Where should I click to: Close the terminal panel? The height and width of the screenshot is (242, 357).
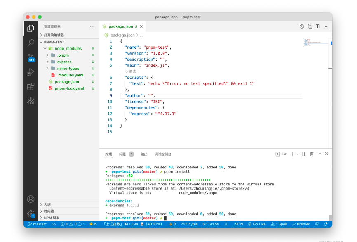pyautogui.click(x=326, y=154)
